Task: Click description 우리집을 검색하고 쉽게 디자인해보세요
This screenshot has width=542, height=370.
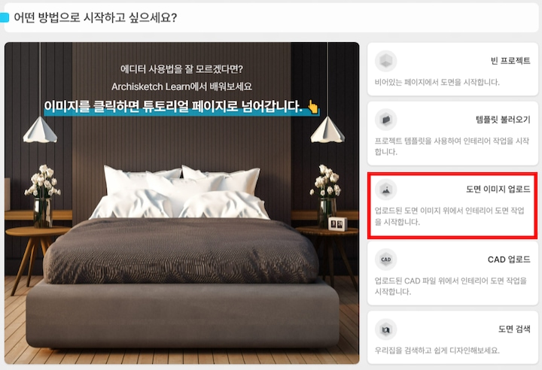Action: coord(437,350)
